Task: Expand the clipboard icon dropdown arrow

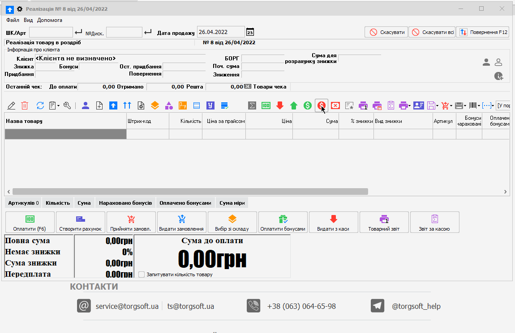Action: 59,106
